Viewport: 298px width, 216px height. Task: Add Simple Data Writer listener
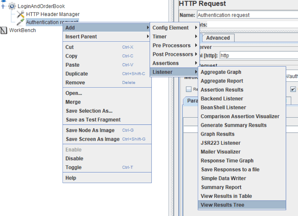[242, 178]
